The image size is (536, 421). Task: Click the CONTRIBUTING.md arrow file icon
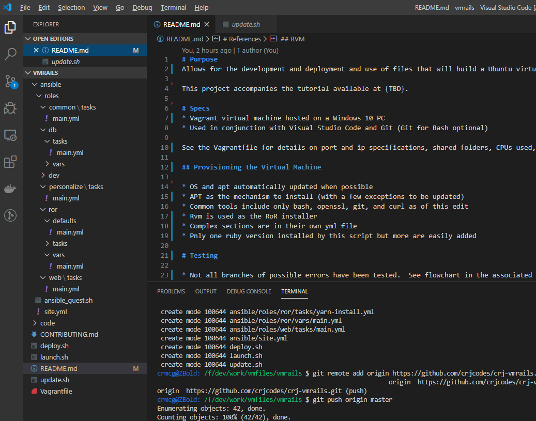coord(34,334)
